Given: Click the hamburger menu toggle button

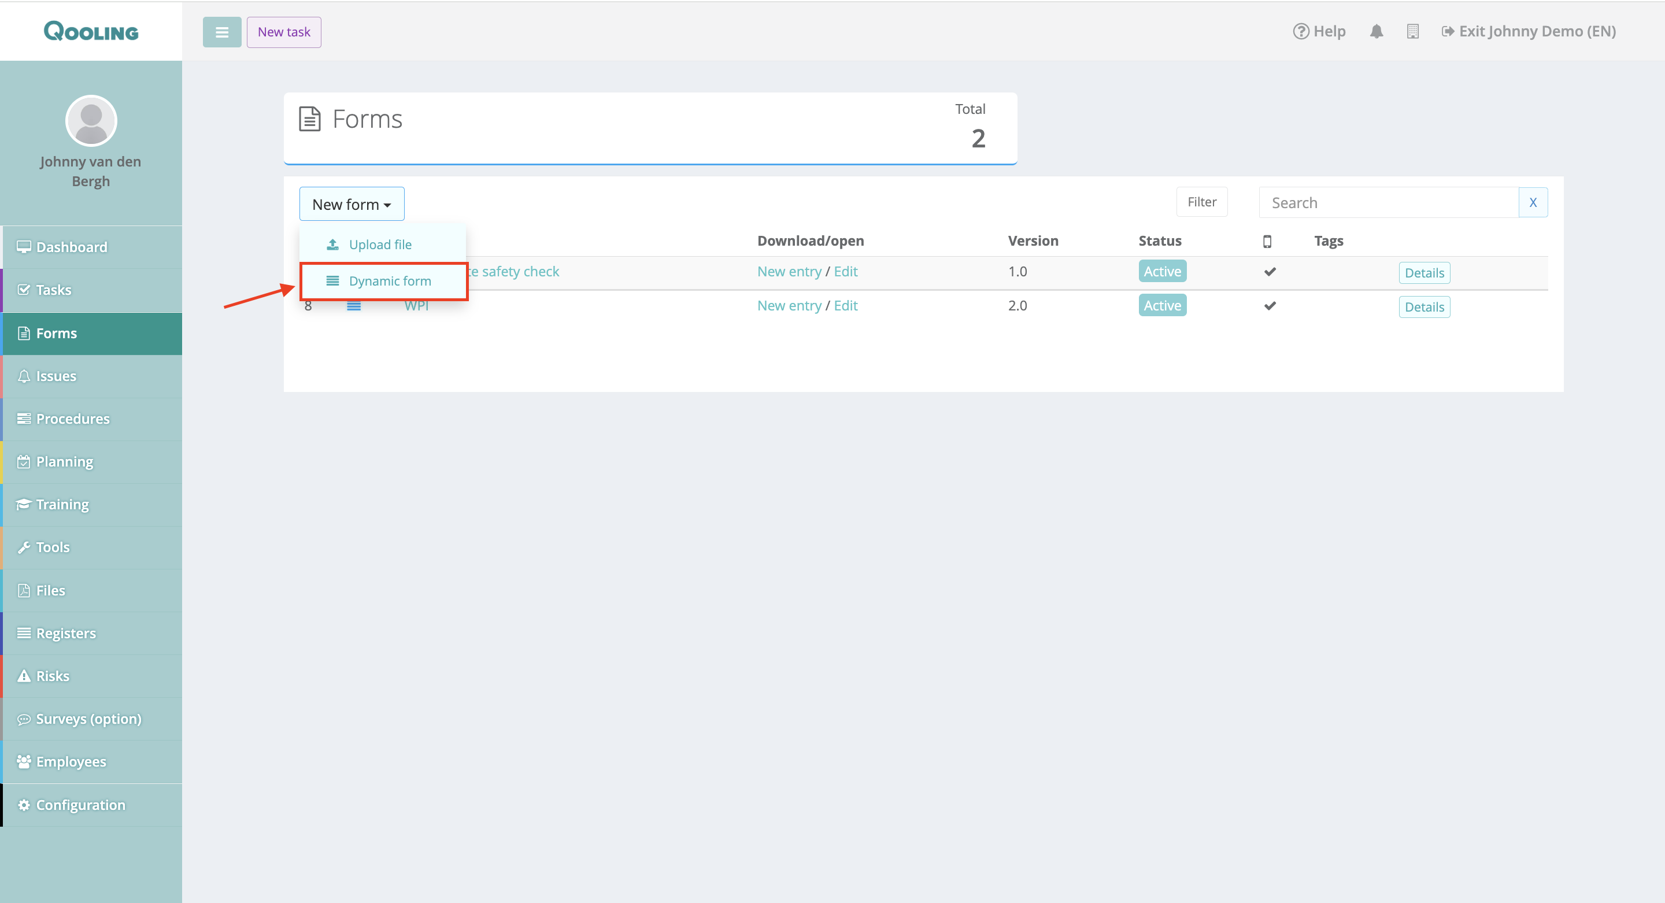Looking at the screenshot, I should pyautogui.click(x=221, y=32).
